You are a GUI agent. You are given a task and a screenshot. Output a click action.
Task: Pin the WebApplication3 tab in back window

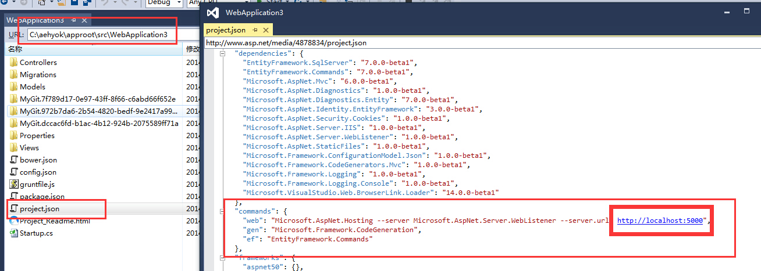point(73,20)
